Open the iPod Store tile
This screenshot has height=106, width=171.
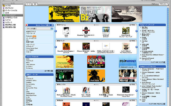click(x=96, y=76)
